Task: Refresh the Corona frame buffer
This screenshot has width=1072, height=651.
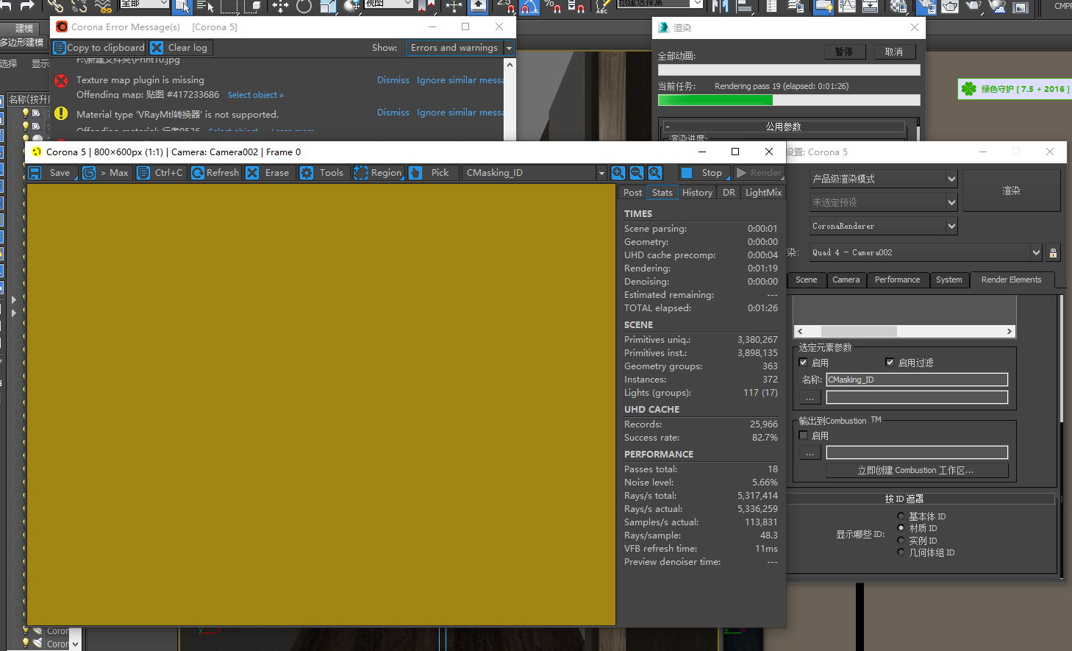Action: 215,173
